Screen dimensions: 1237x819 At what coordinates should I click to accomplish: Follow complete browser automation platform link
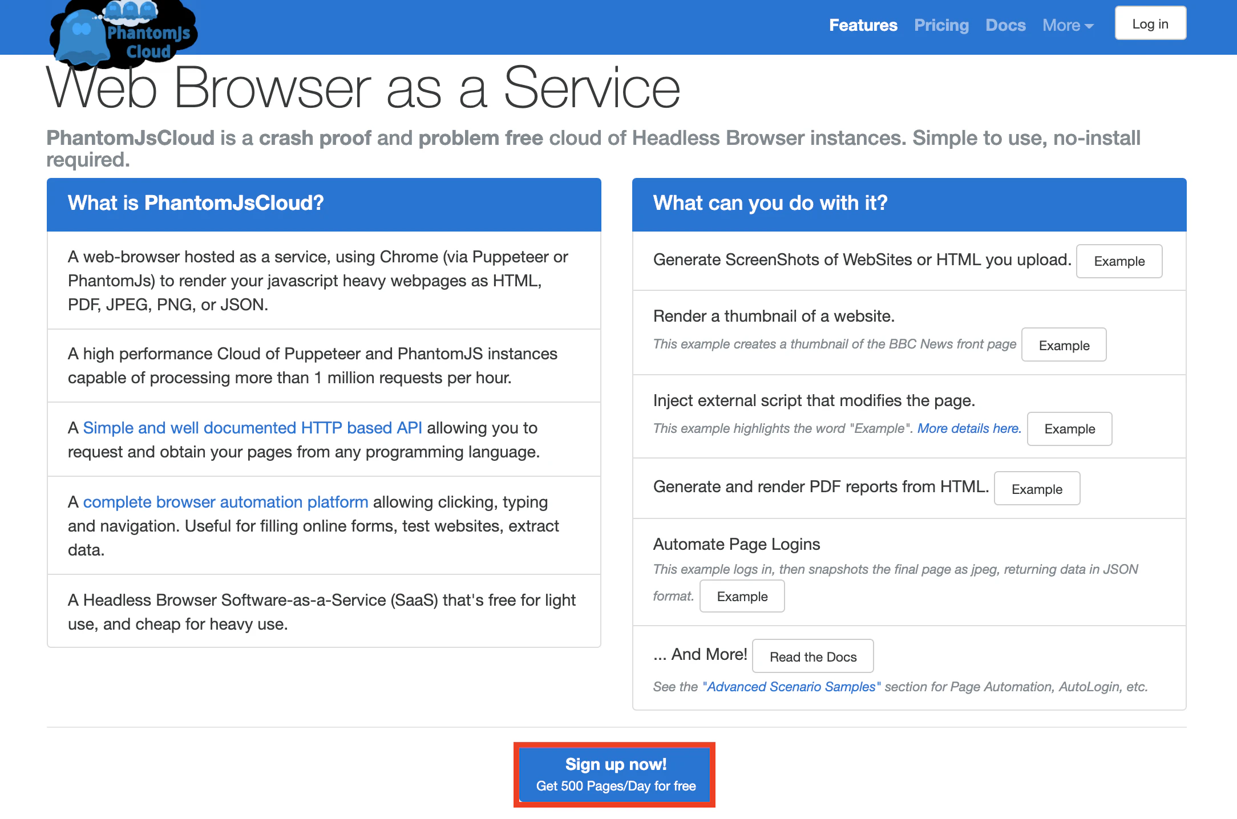225,502
